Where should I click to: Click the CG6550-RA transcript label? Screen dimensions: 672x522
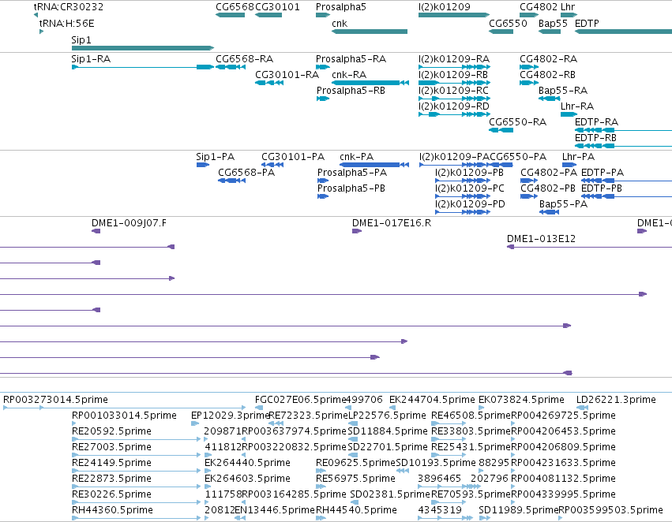(518, 122)
